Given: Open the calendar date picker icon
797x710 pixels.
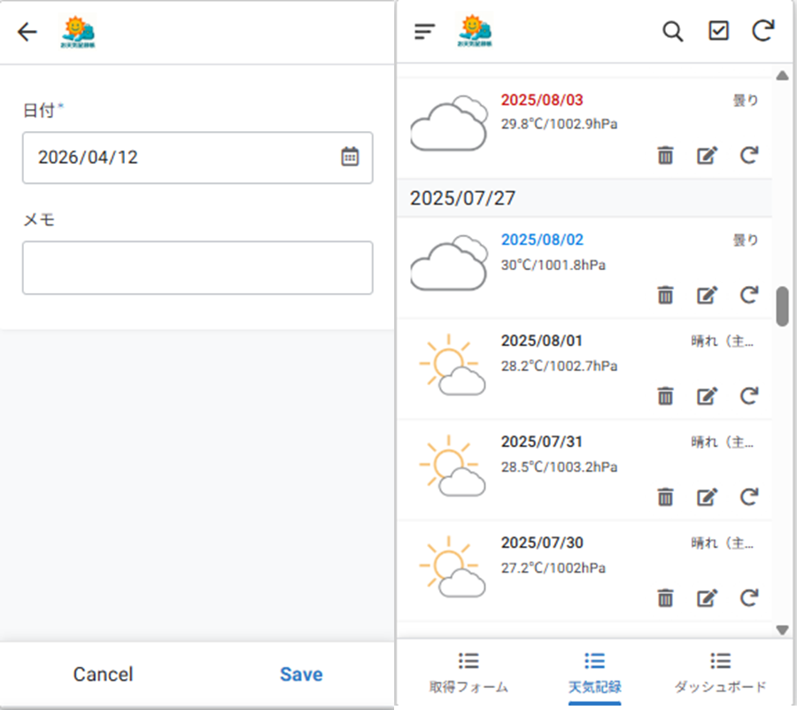Looking at the screenshot, I should 350,157.
